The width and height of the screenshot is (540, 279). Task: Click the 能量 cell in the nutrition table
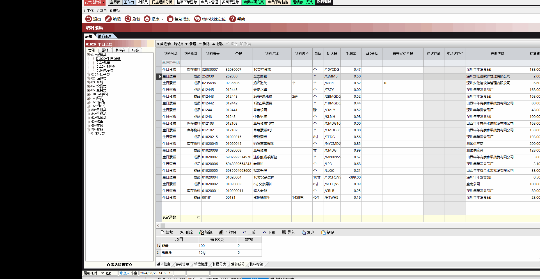point(179,246)
